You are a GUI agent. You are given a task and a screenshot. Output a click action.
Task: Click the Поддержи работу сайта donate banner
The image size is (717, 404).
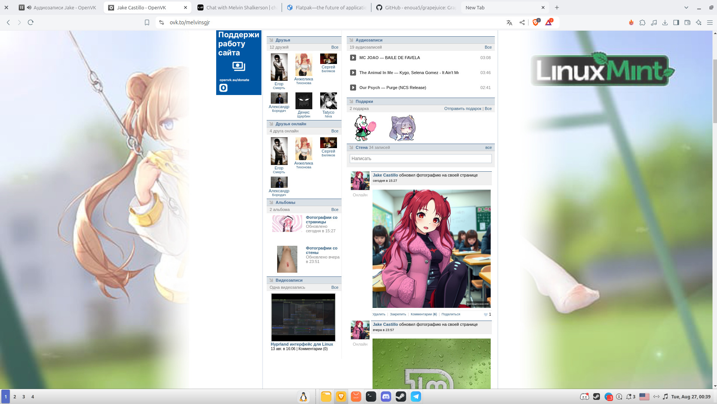pos(239,62)
